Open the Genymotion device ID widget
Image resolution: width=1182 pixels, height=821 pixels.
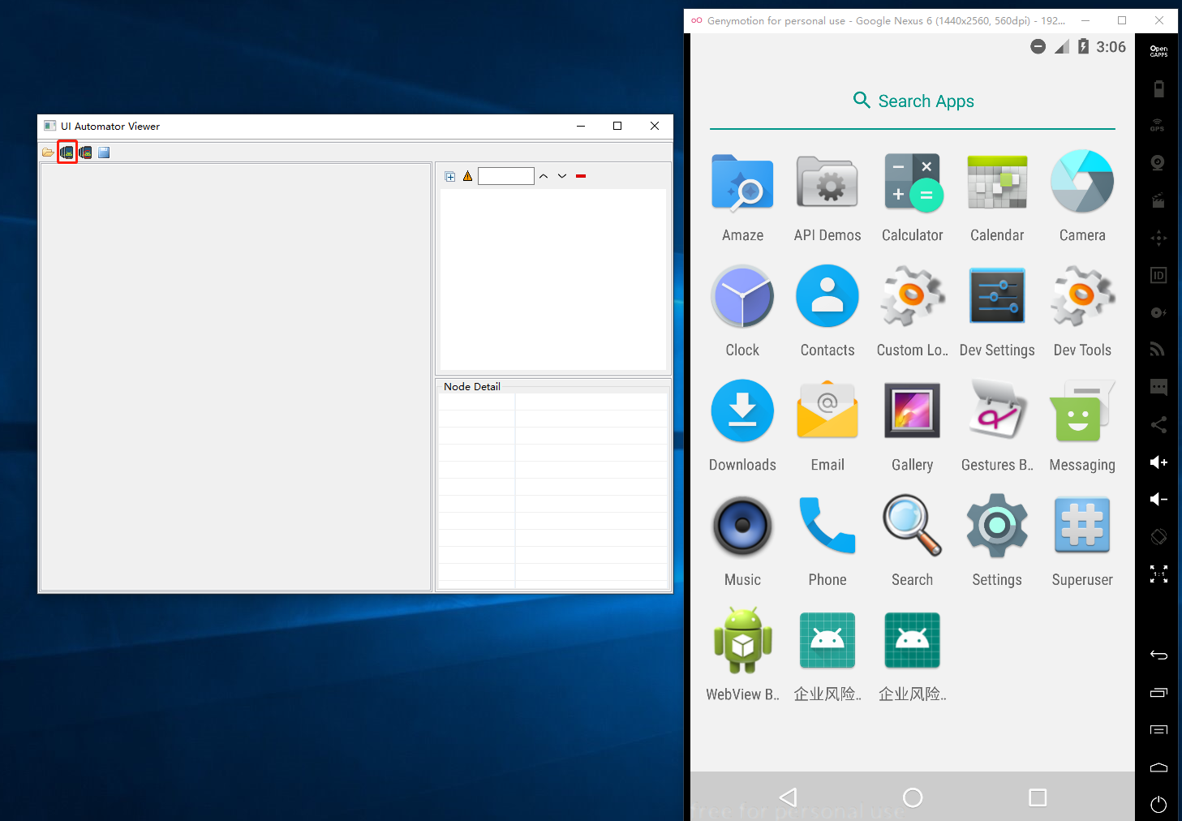1158,275
